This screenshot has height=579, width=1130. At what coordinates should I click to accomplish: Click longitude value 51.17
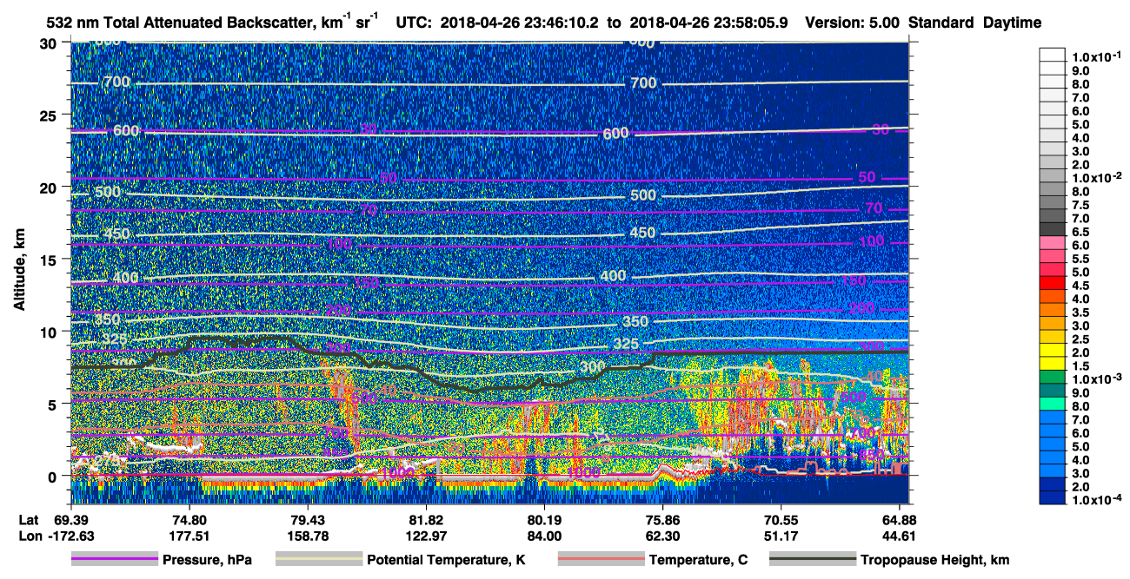click(781, 536)
